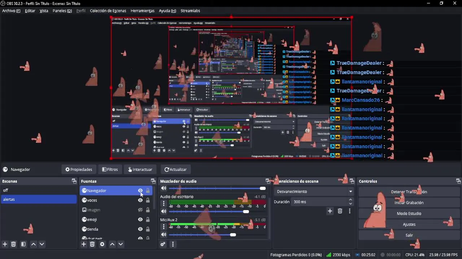Toggle lock on voces source
462x259 pixels.
(x=148, y=200)
